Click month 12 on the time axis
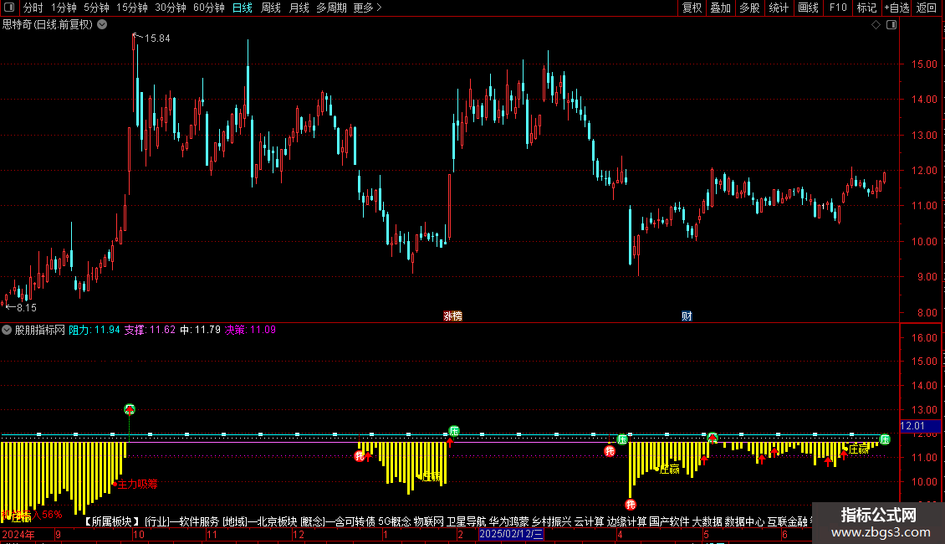Viewport: 945px width, 544px height. [x=299, y=534]
